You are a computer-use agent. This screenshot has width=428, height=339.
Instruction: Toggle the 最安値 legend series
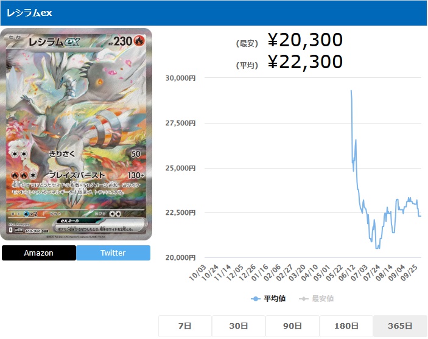point(317,299)
